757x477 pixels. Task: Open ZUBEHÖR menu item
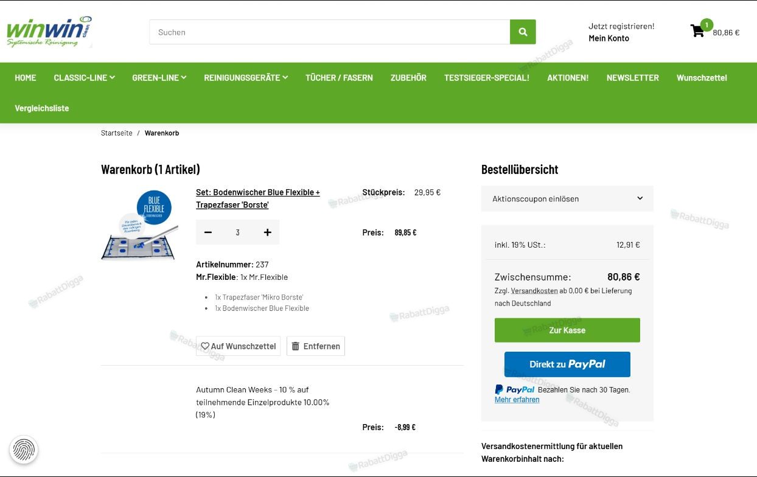coord(408,78)
